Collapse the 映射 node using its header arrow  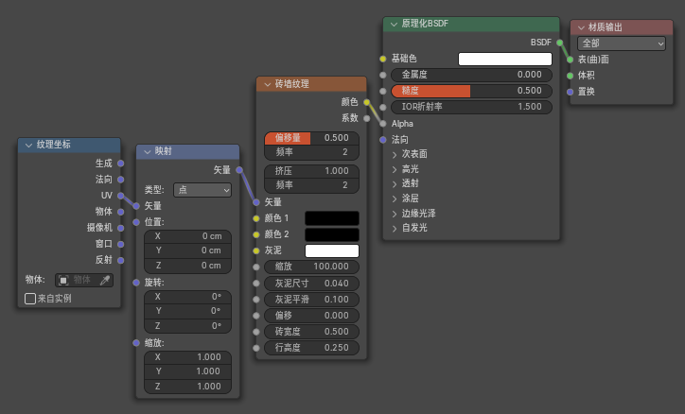point(147,151)
